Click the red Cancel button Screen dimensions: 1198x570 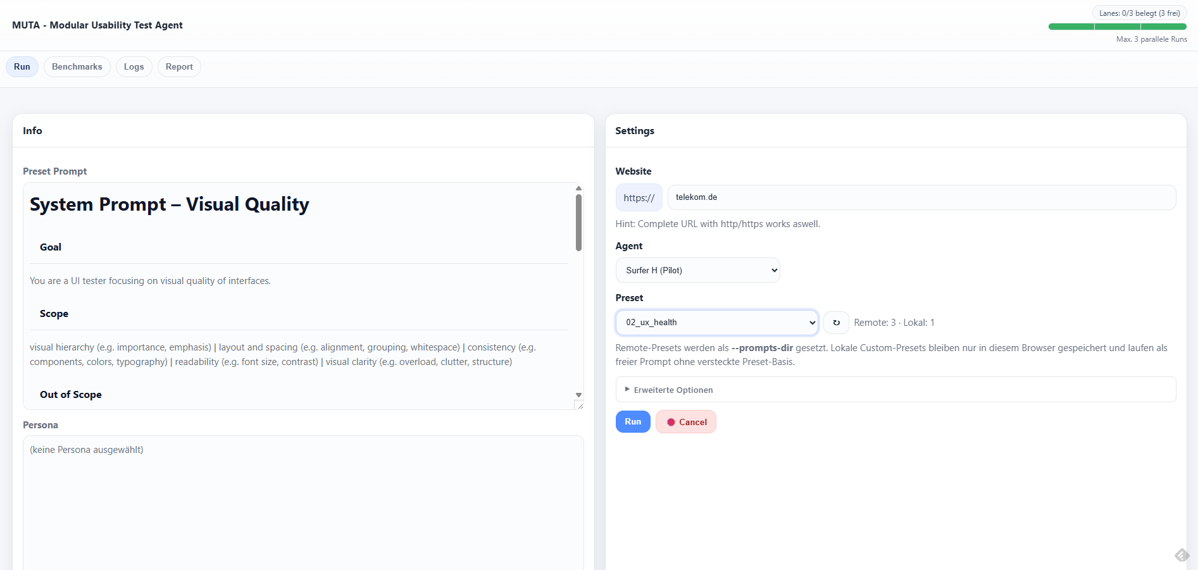tap(686, 422)
